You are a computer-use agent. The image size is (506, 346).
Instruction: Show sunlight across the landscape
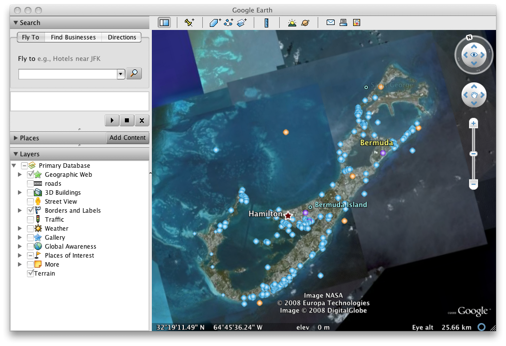coord(292,22)
